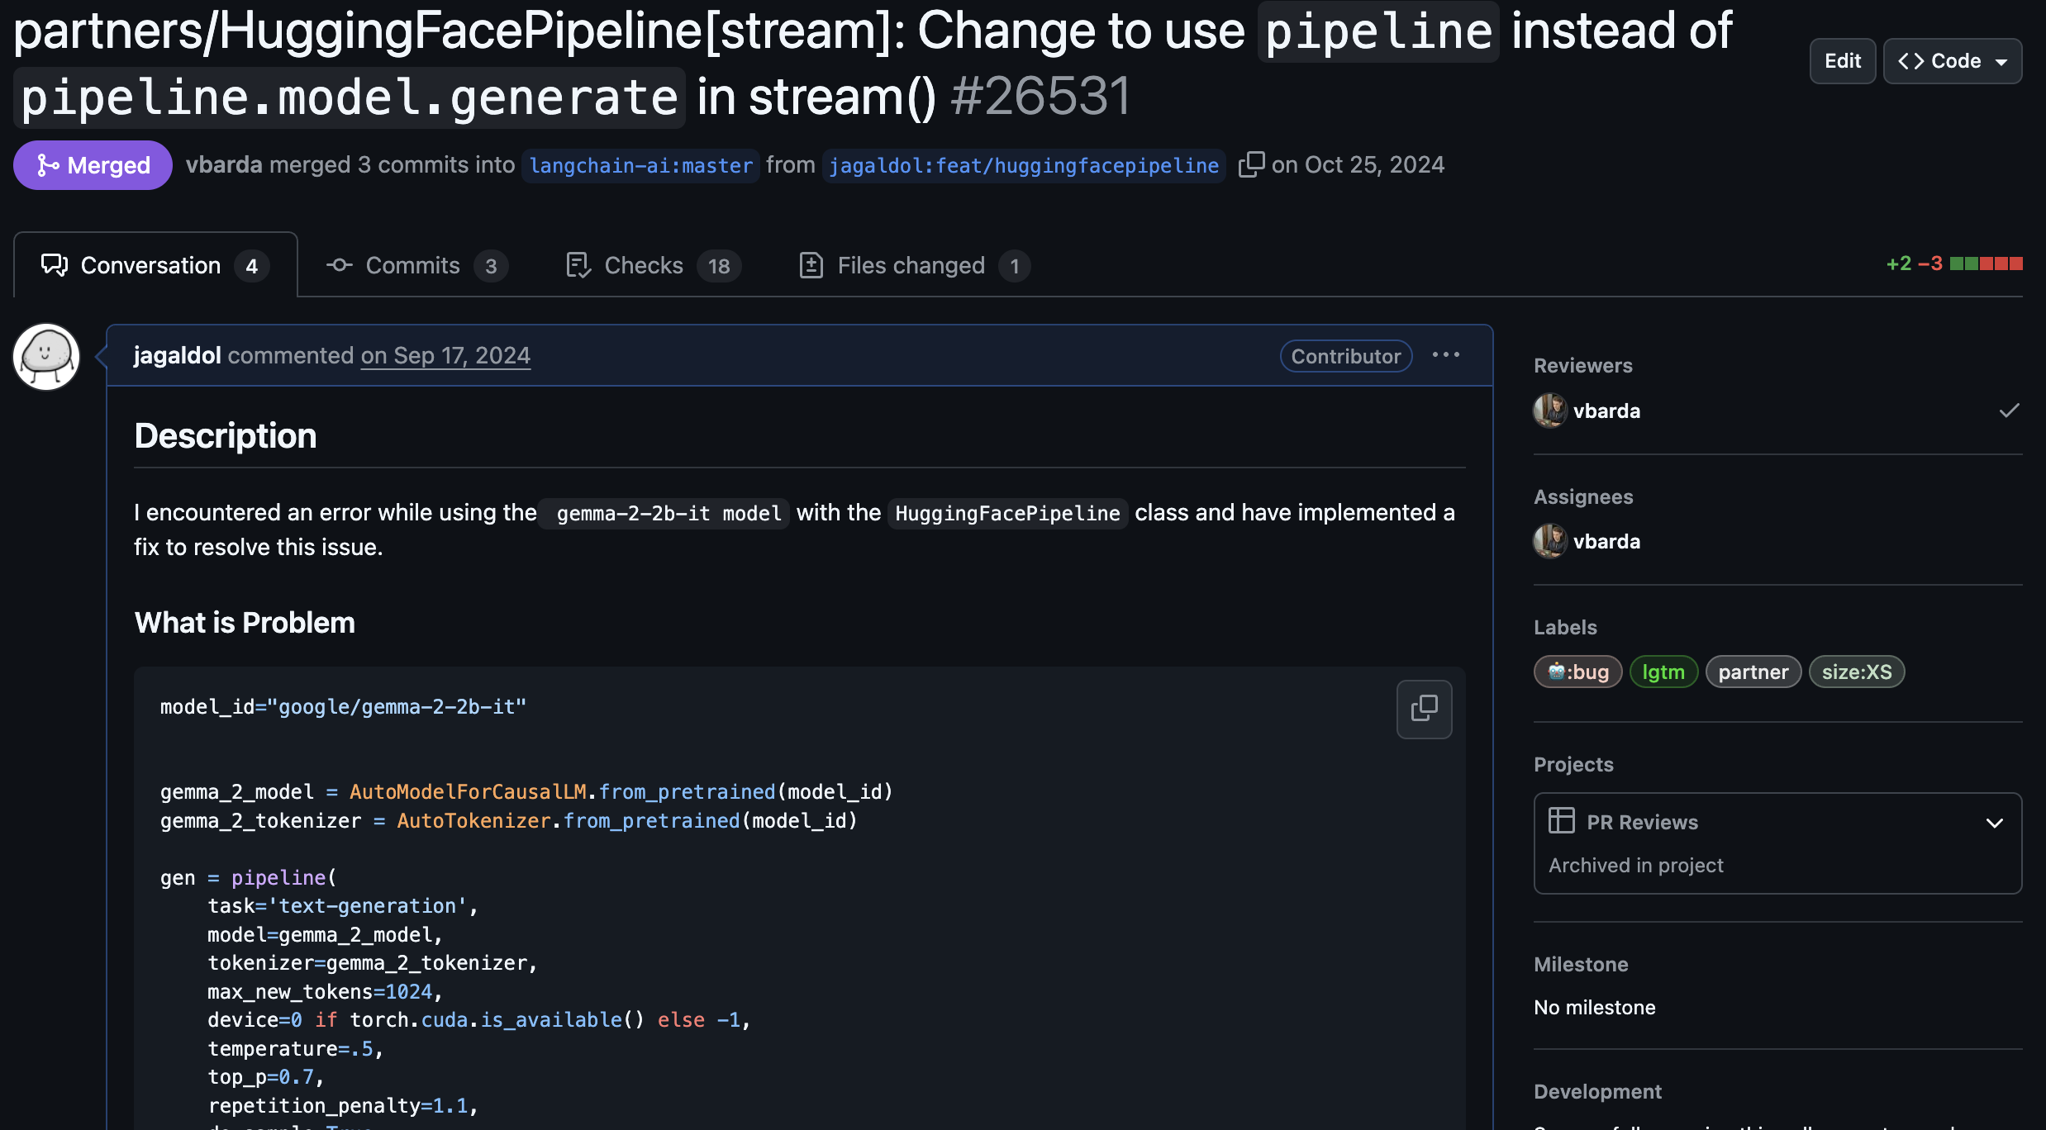Image resolution: width=2046 pixels, height=1130 pixels.
Task: Switch to the Checks tab
Action: click(x=653, y=265)
